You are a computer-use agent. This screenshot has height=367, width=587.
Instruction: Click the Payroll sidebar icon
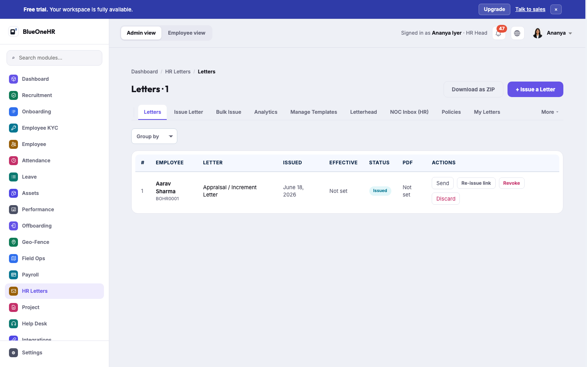point(13,275)
